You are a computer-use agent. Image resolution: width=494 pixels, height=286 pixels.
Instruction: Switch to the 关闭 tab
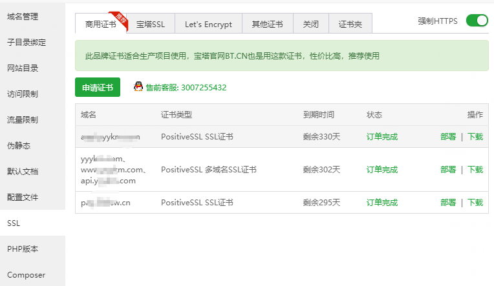(x=311, y=24)
